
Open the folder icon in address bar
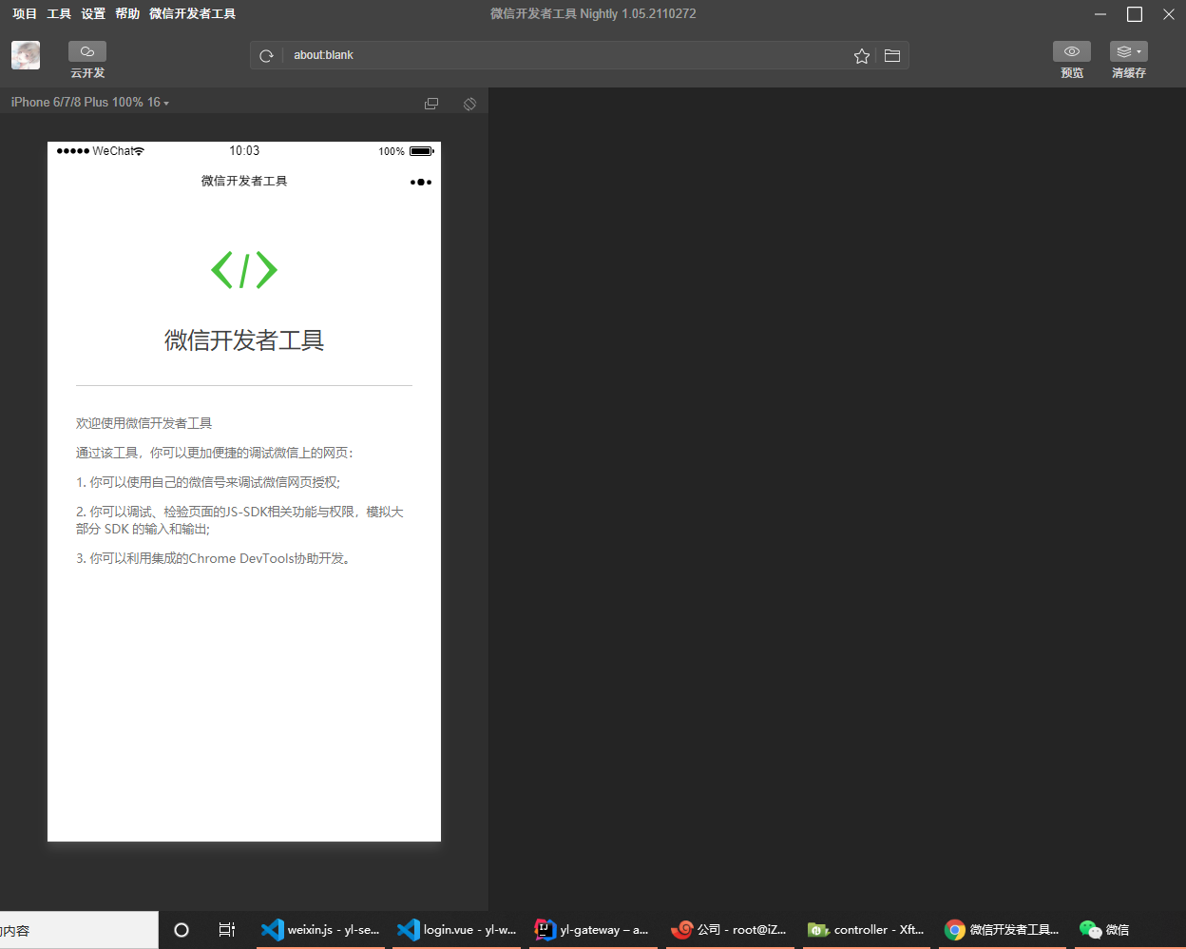892,56
